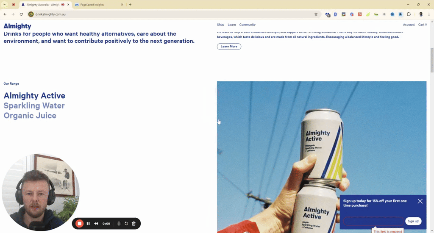Reload the drinkalmighty.com.au page
This screenshot has height=233, width=434.
pyautogui.click(x=21, y=14)
